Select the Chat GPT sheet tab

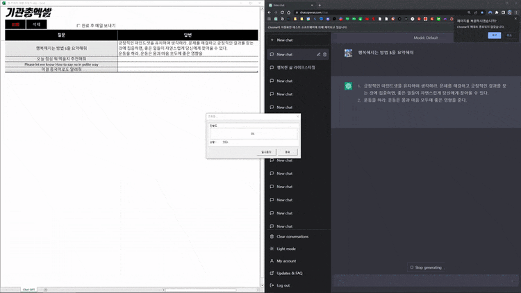click(28, 290)
